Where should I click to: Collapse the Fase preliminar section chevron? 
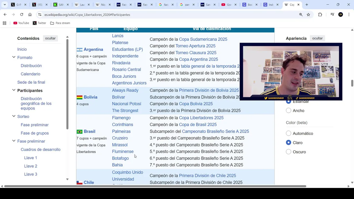coord(14,141)
